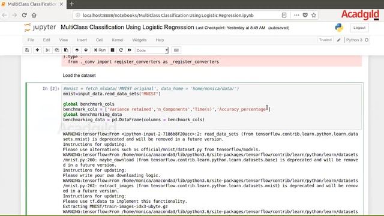The width and height of the screenshot is (384, 216).
Task: Click the 'Please write your own downloading logic.' line
Action: (112, 175)
